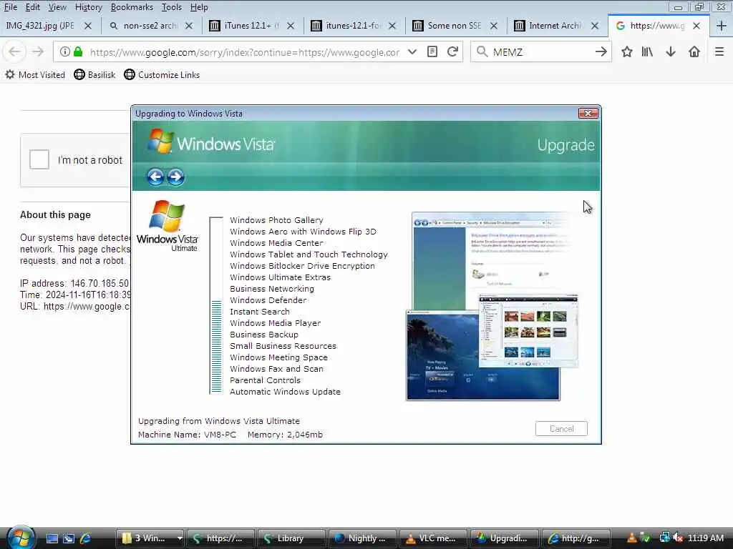
Task: Go forward with the browser forward arrow
Action: (x=39, y=51)
